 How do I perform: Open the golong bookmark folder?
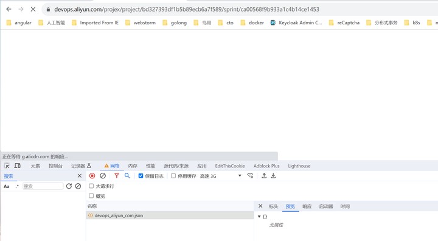pos(175,23)
